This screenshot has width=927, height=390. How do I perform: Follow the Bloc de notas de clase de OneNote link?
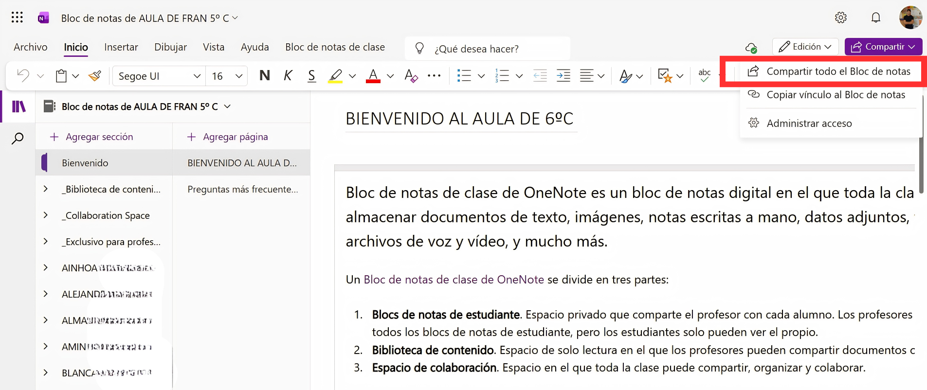(x=454, y=280)
